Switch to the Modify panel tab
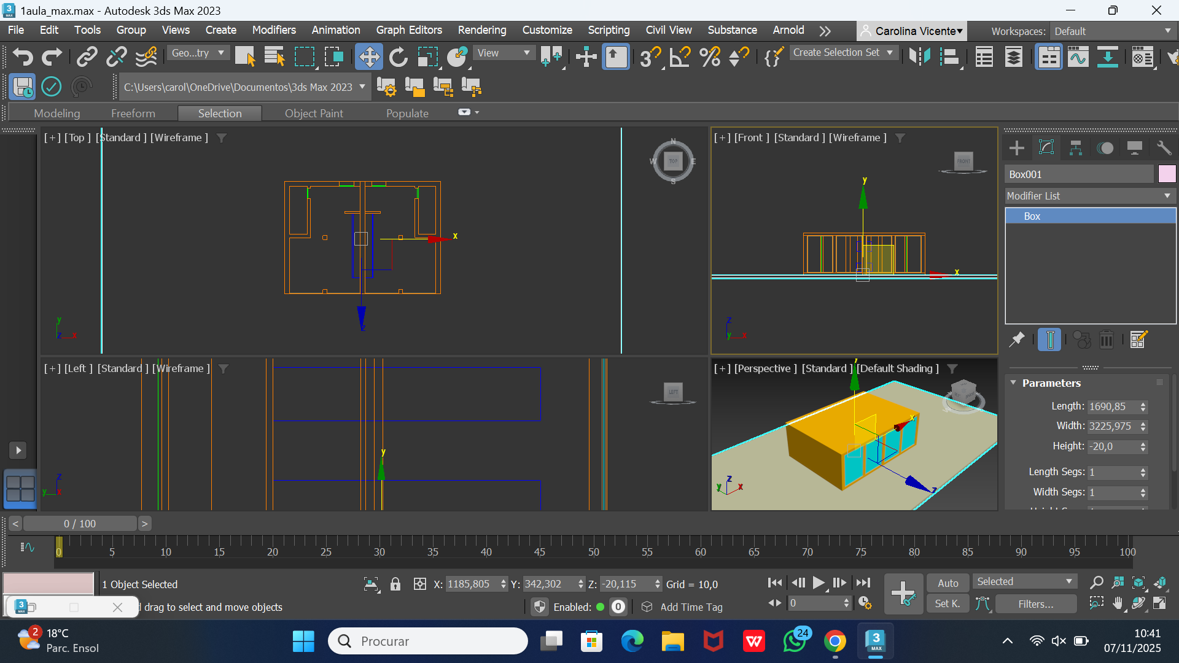 click(1046, 148)
